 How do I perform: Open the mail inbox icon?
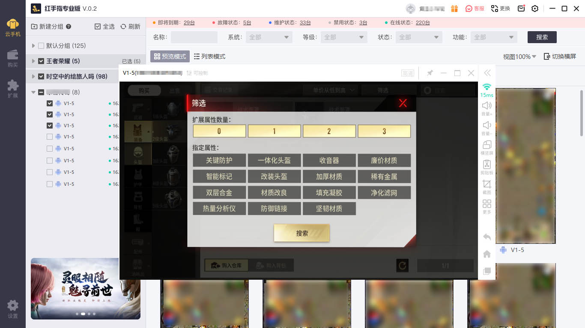521,9
